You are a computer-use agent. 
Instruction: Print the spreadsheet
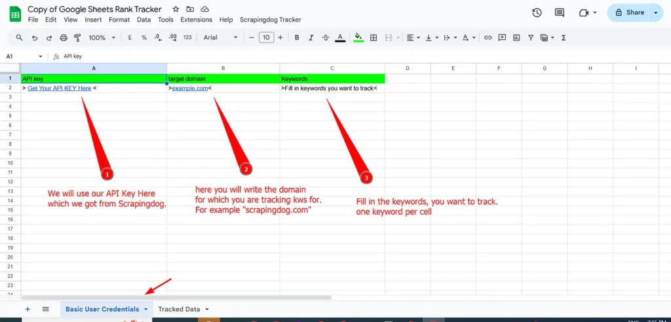point(64,37)
